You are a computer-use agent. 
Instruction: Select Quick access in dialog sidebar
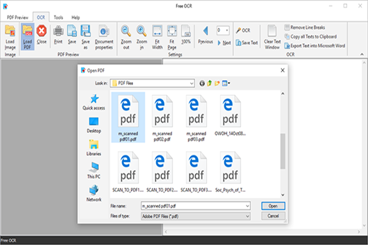(x=94, y=102)
